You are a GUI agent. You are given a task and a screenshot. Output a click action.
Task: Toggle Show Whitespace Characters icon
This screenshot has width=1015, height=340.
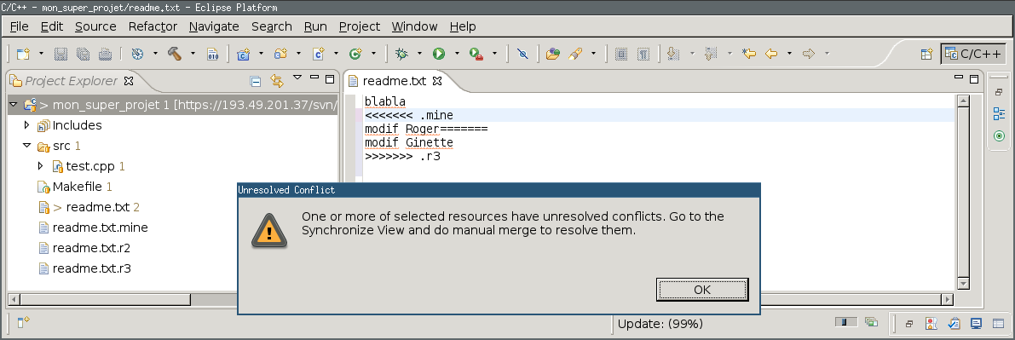click(643, 54)
